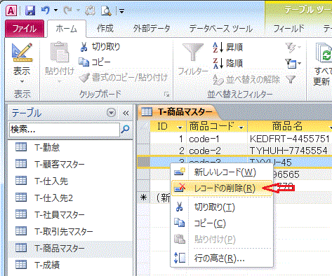The image size is (332, 276).
Task: Click the Redo icon in quick access toolbar
Action: [67, 11]
